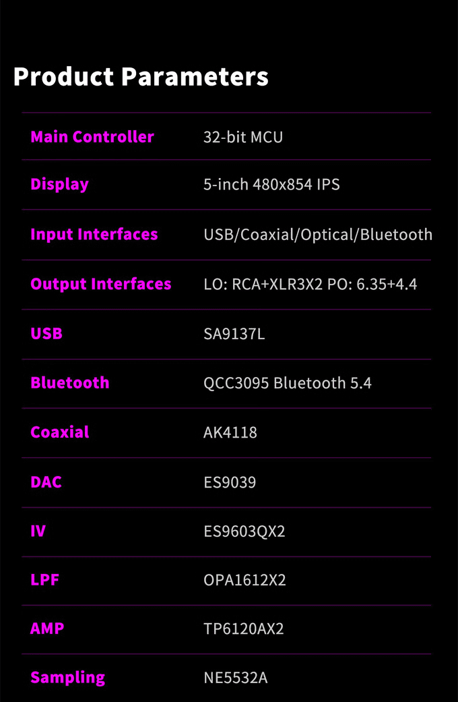Click the 32-bit MCU value
The height and width of the screenshot is (702, 458).
(243, 137)
